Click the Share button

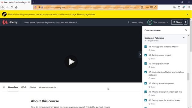[x=177, y=22]
